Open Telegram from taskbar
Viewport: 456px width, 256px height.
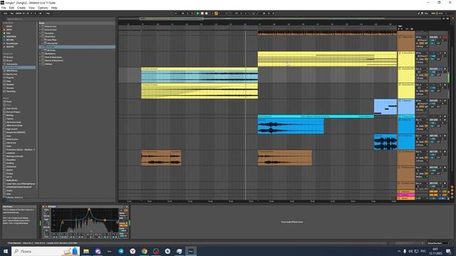(121, 251)
